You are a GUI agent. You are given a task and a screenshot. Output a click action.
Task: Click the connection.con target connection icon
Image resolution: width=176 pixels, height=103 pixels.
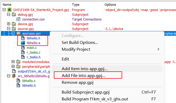19,19
